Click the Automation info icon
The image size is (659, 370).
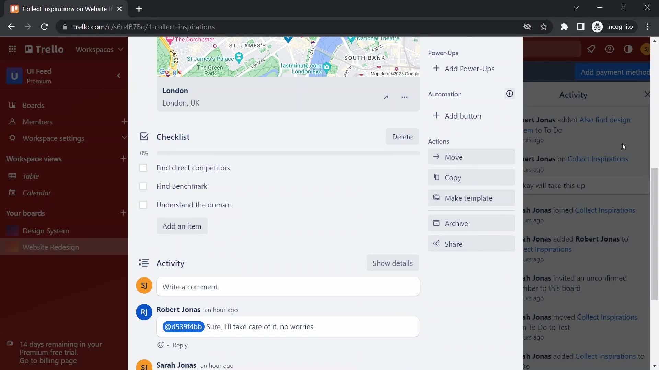click(x=509, y=94)
